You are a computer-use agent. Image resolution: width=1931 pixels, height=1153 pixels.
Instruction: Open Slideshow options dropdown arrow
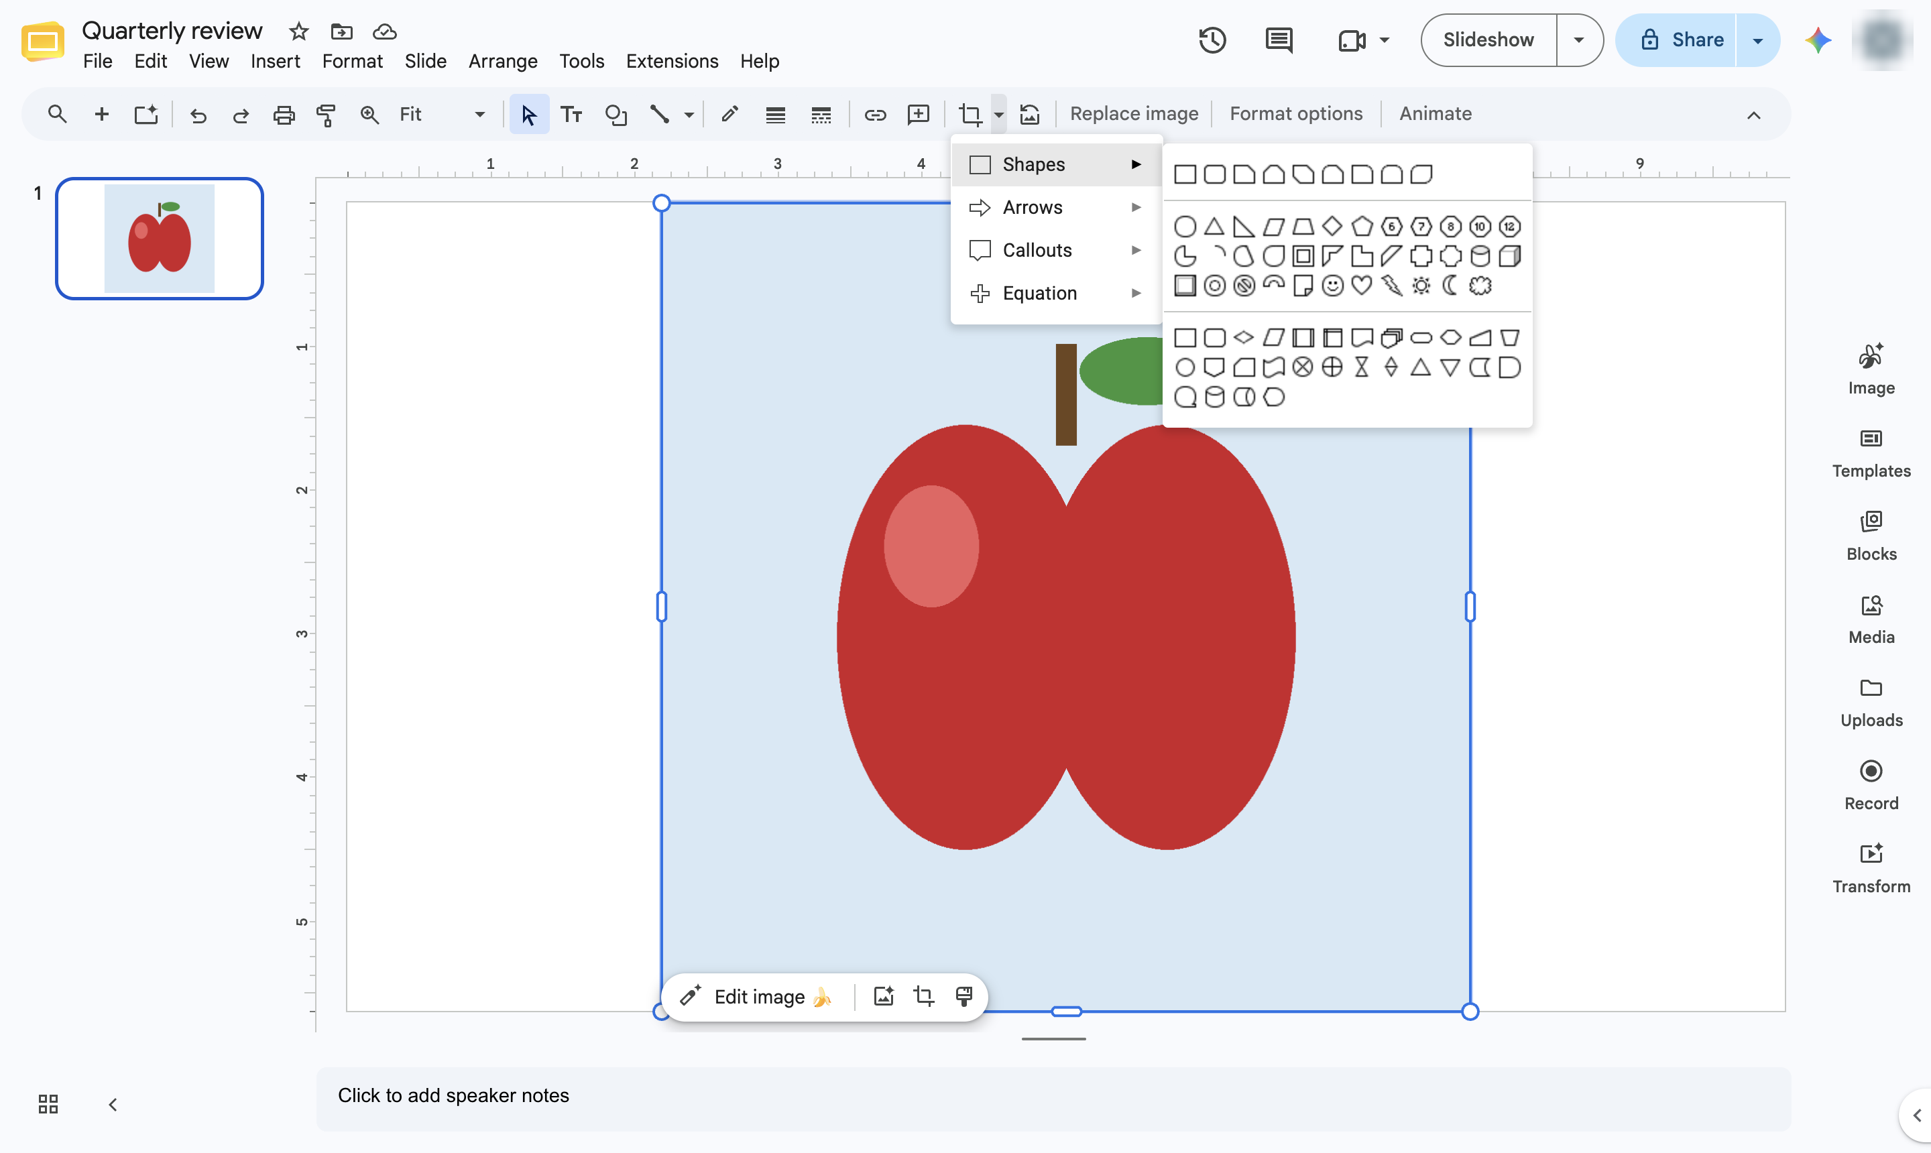[1578, 40]
